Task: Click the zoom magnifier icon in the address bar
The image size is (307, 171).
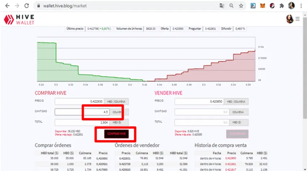Action: (x=232, y=6)
